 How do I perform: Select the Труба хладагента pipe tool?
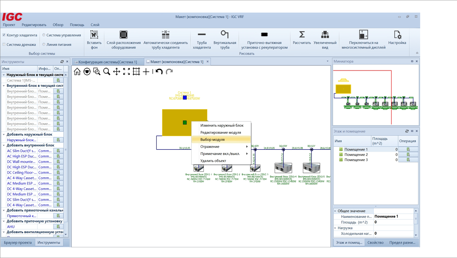pos(202,35)
